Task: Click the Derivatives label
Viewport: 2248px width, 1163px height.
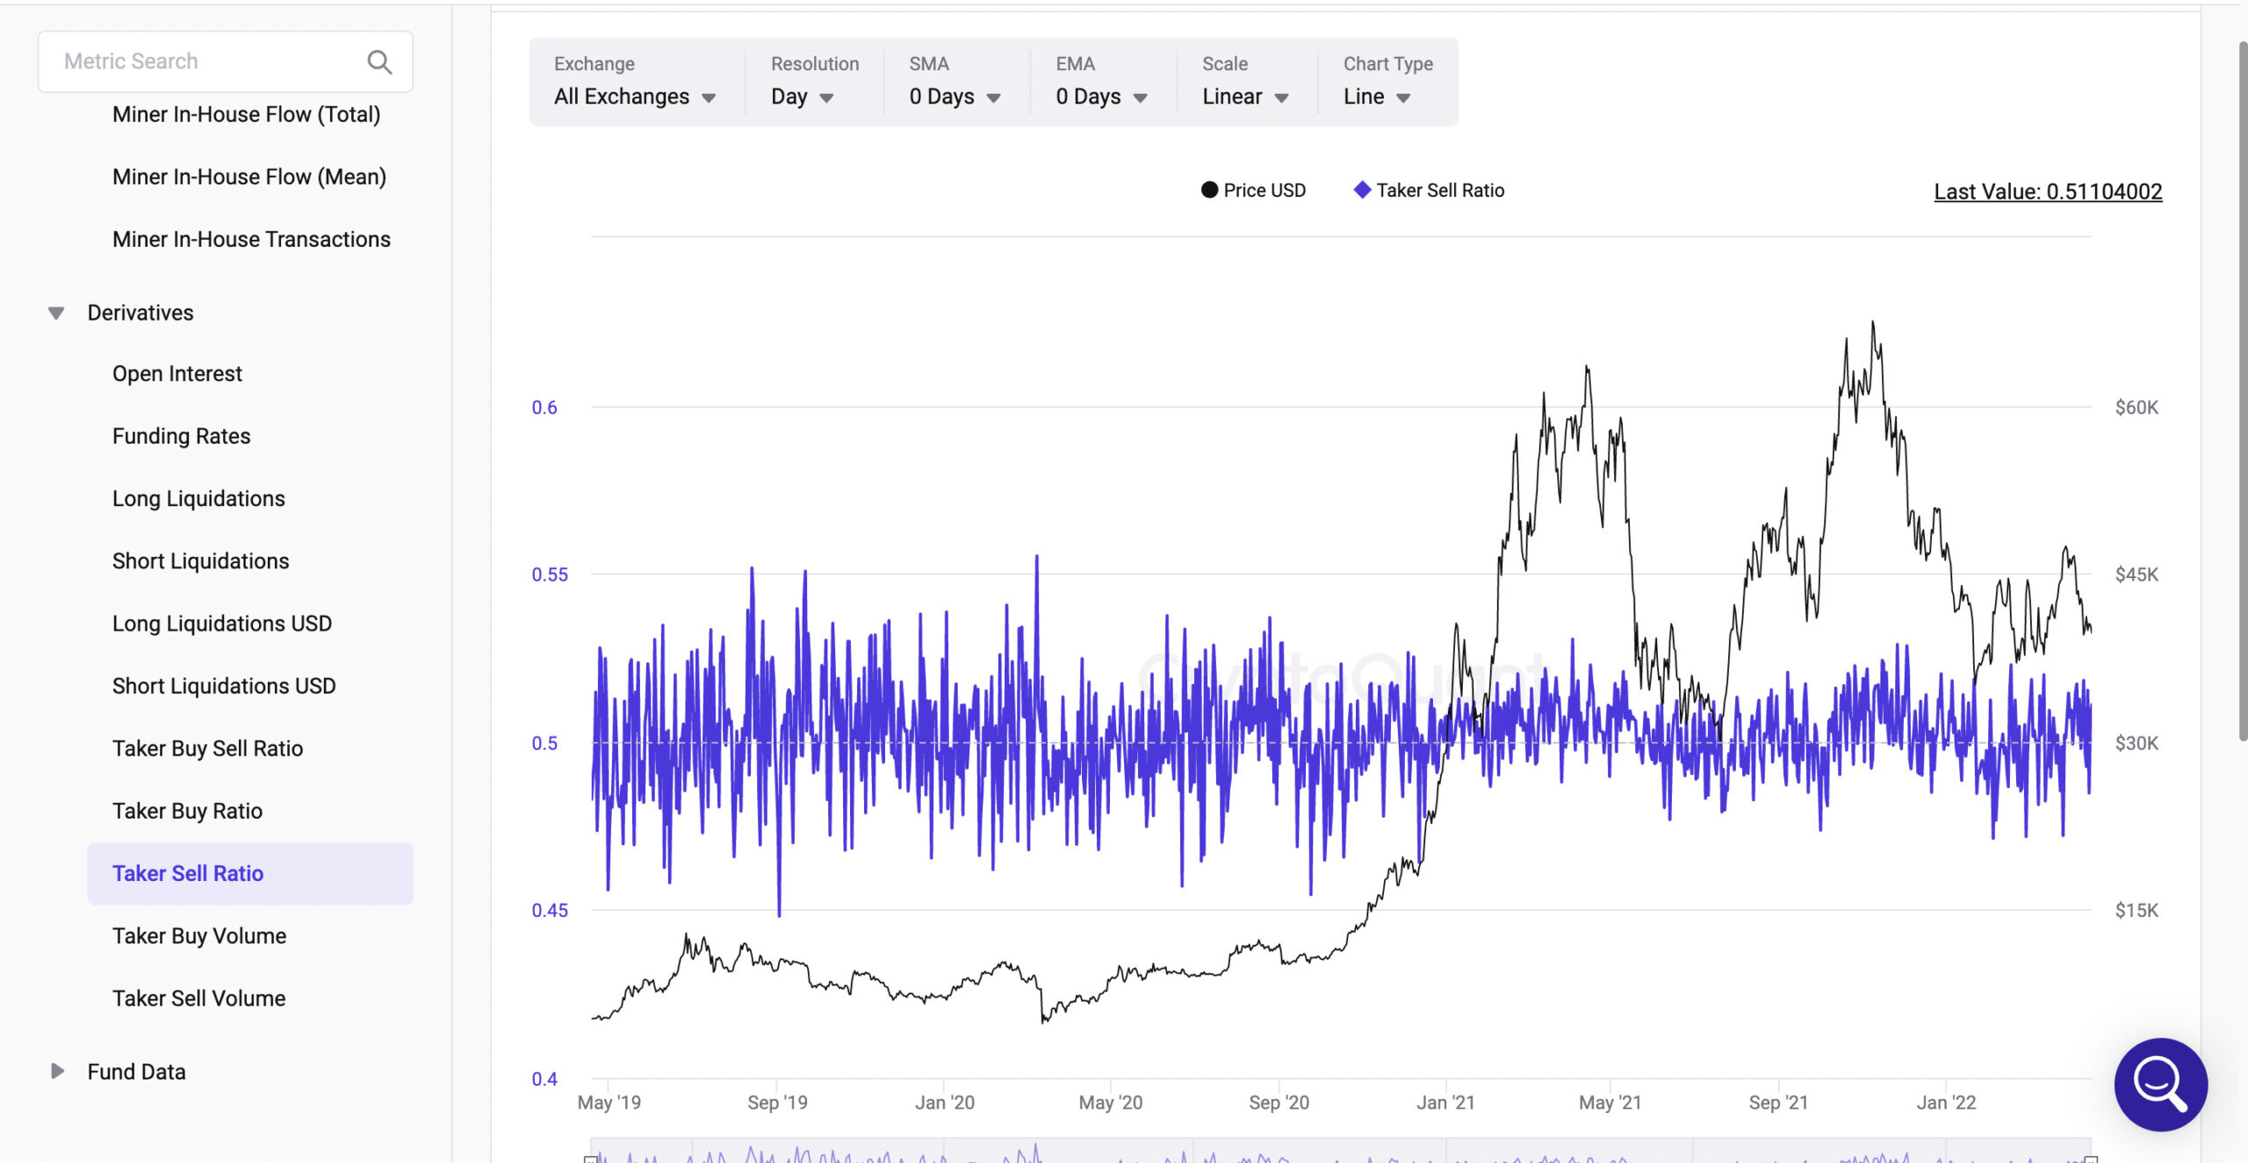Action: pyautogui.click(x=140, y=313)
